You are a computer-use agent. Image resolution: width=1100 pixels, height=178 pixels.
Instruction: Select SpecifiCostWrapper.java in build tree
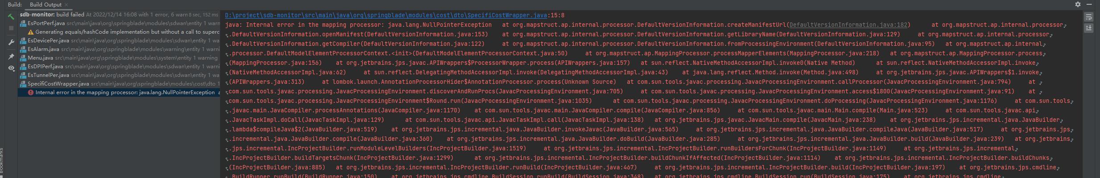point(119,84)
